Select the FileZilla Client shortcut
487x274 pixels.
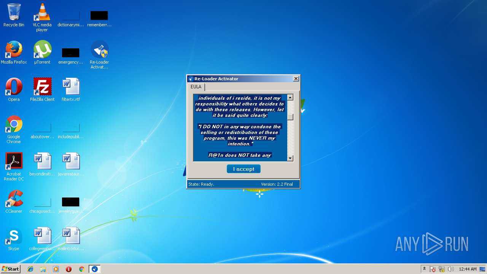[x=42, y=90]
